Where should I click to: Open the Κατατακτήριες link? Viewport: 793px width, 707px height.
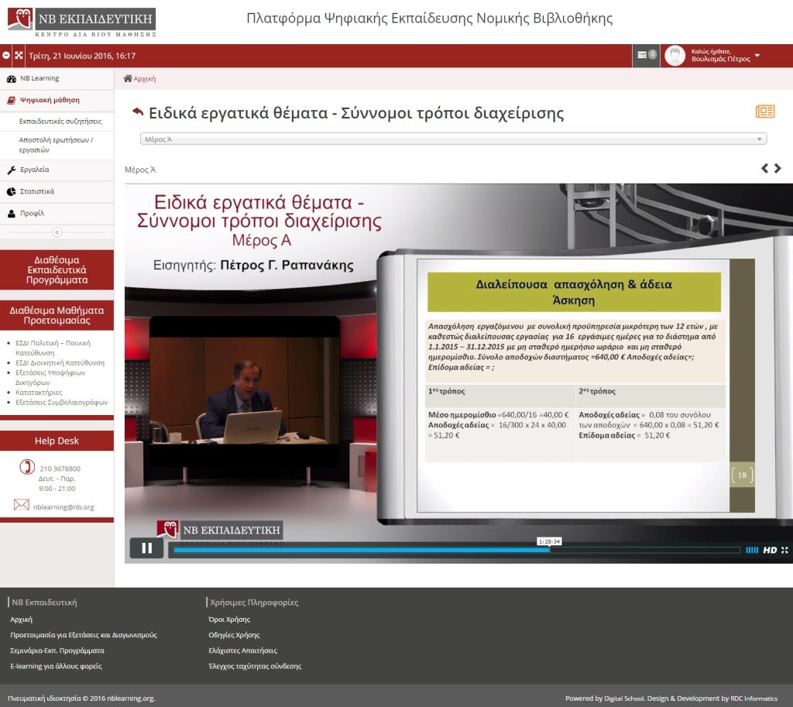39,393
